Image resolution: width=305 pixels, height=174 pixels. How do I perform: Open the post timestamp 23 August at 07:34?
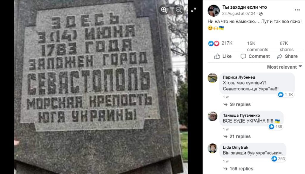pos(239,14)
